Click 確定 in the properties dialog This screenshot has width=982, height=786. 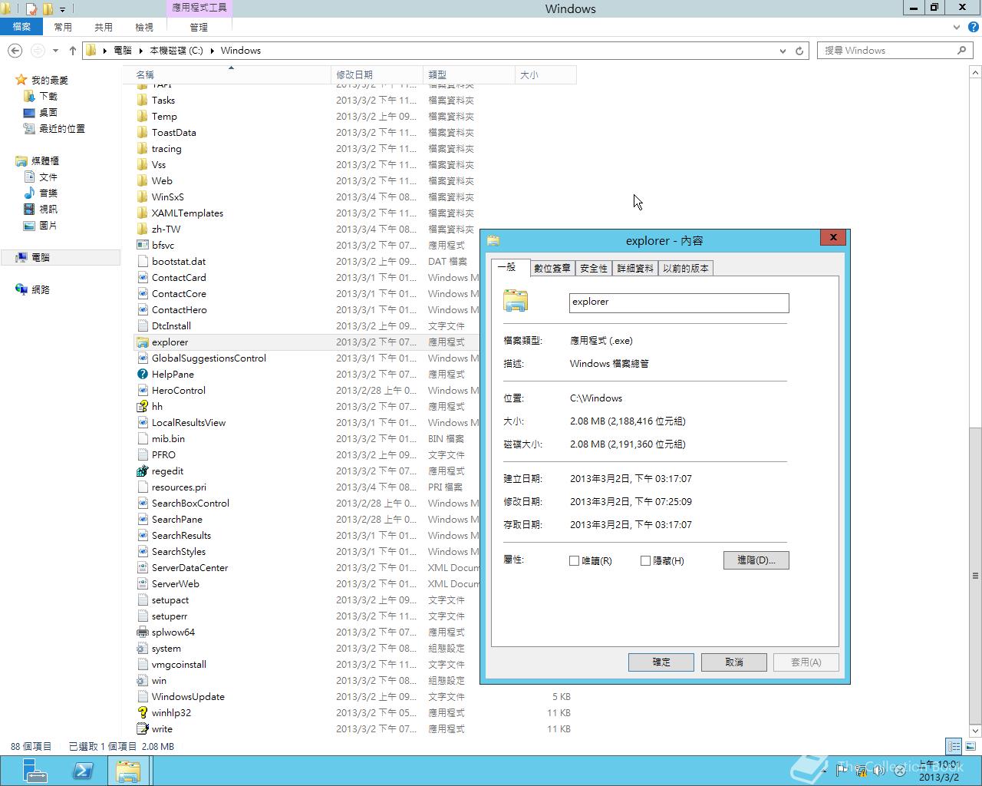point(661,662)
